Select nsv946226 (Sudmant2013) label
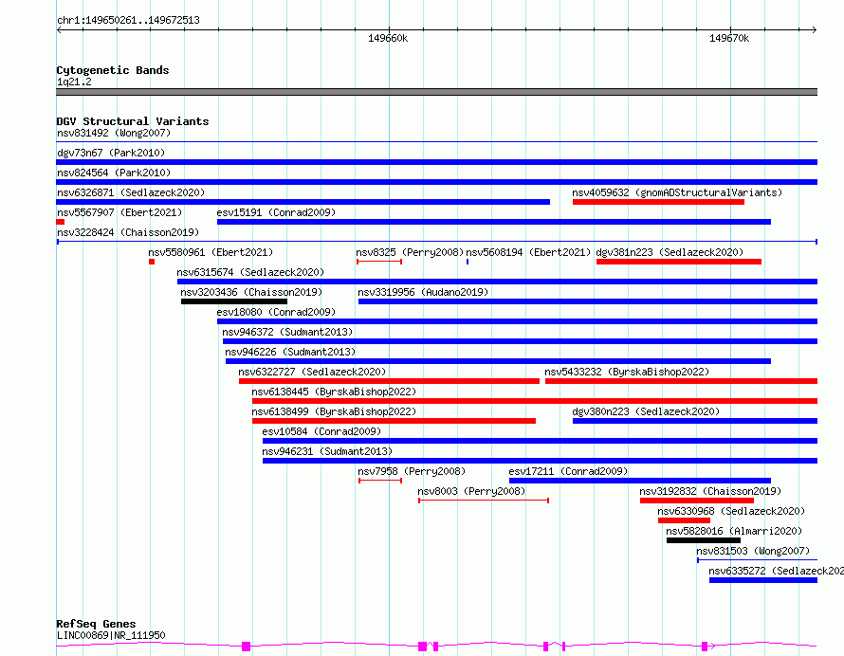844x656 pixels. tap(290, 352)
